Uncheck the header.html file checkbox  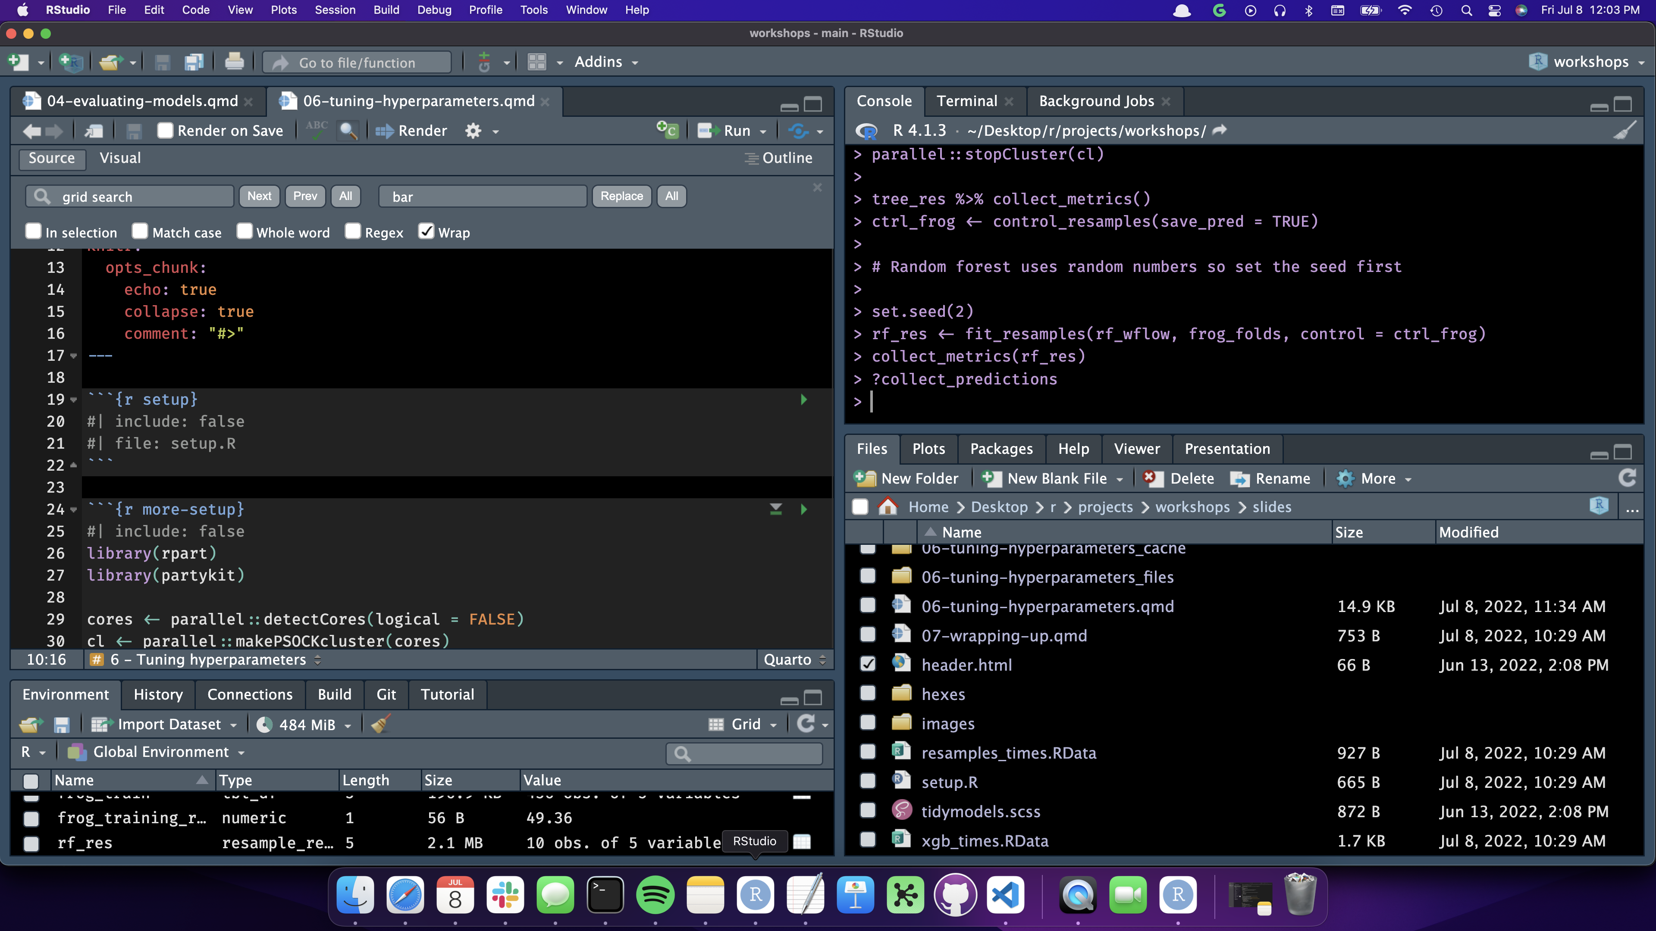(x=868, y=664)
